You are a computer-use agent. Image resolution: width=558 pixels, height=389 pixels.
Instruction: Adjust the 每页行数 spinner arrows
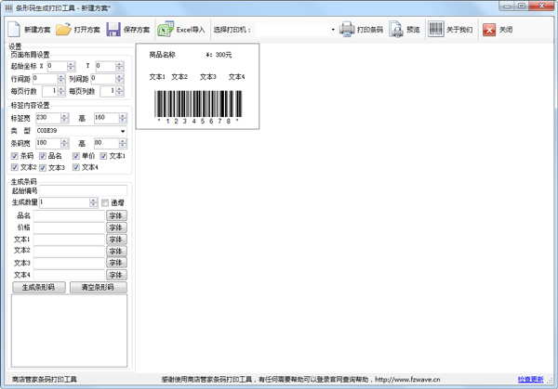point(61,91)
